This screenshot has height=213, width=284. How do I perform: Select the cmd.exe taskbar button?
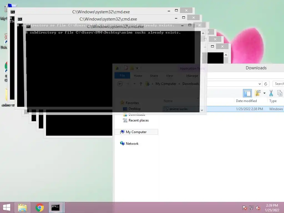(56, 207)
